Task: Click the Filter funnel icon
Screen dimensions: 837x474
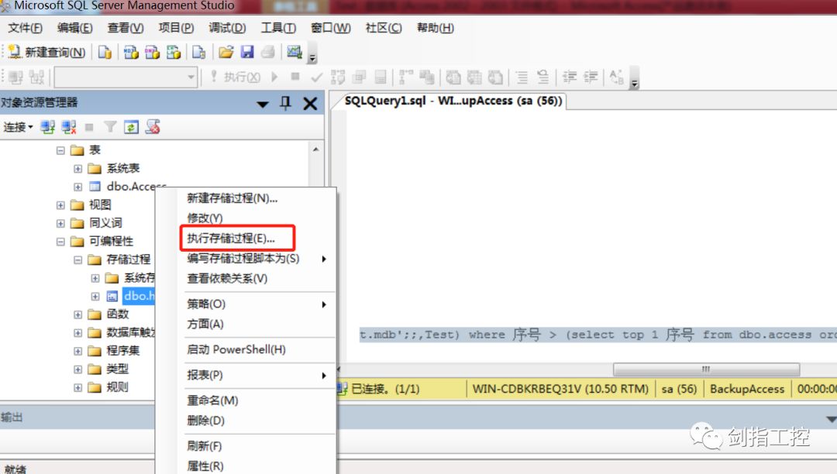Action: click(x=110, y=127)
